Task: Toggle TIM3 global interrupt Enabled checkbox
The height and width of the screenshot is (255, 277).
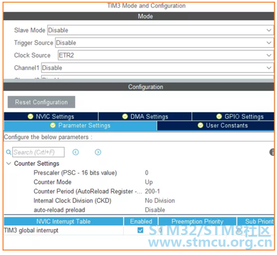Action: 140,230
